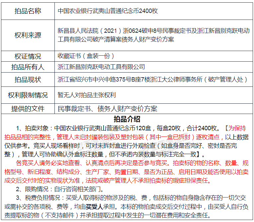Viewport: 254px width, 222px height.
Task: Click the 拍品所有人 label cell
Action: click(28, 67)
